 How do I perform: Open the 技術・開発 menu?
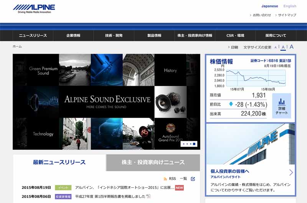click(114, 35)
